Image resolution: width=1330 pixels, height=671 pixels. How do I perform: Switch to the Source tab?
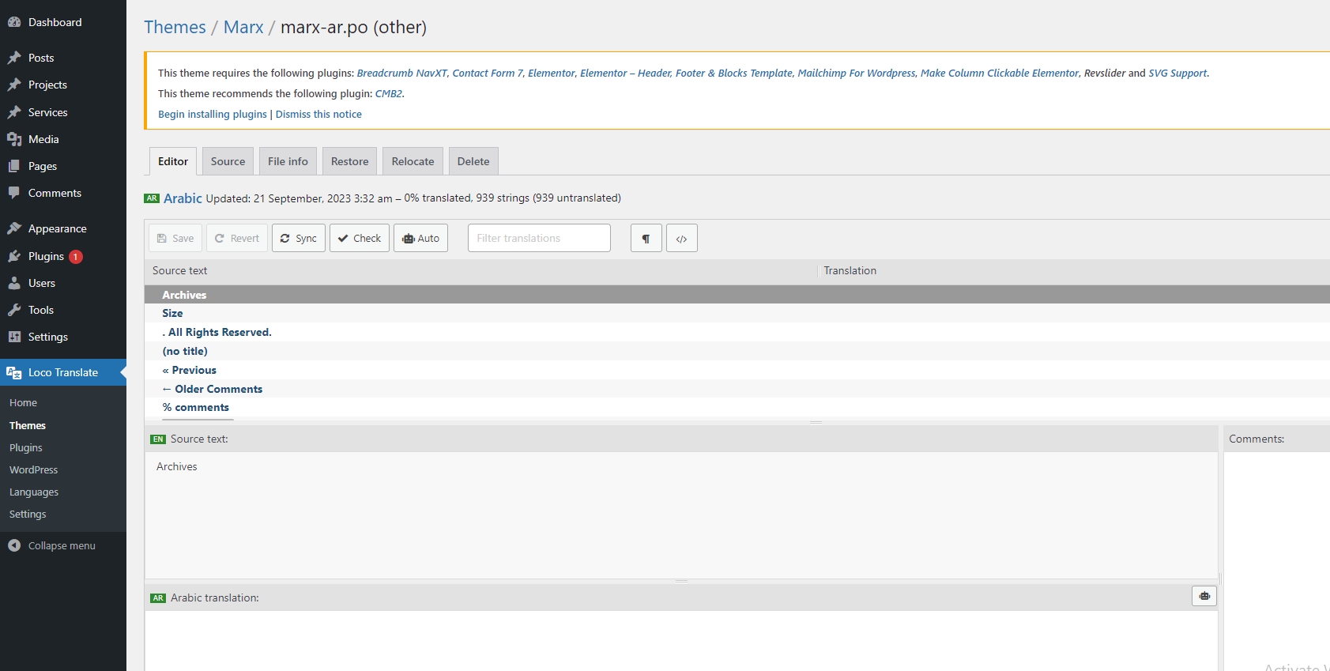point(228,161)
